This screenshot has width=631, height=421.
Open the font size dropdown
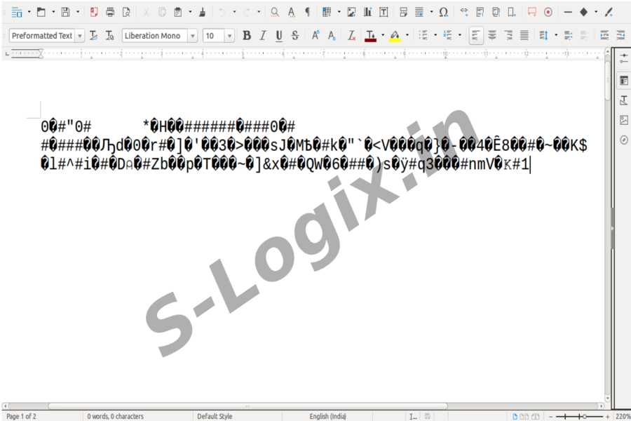[229, 36]
